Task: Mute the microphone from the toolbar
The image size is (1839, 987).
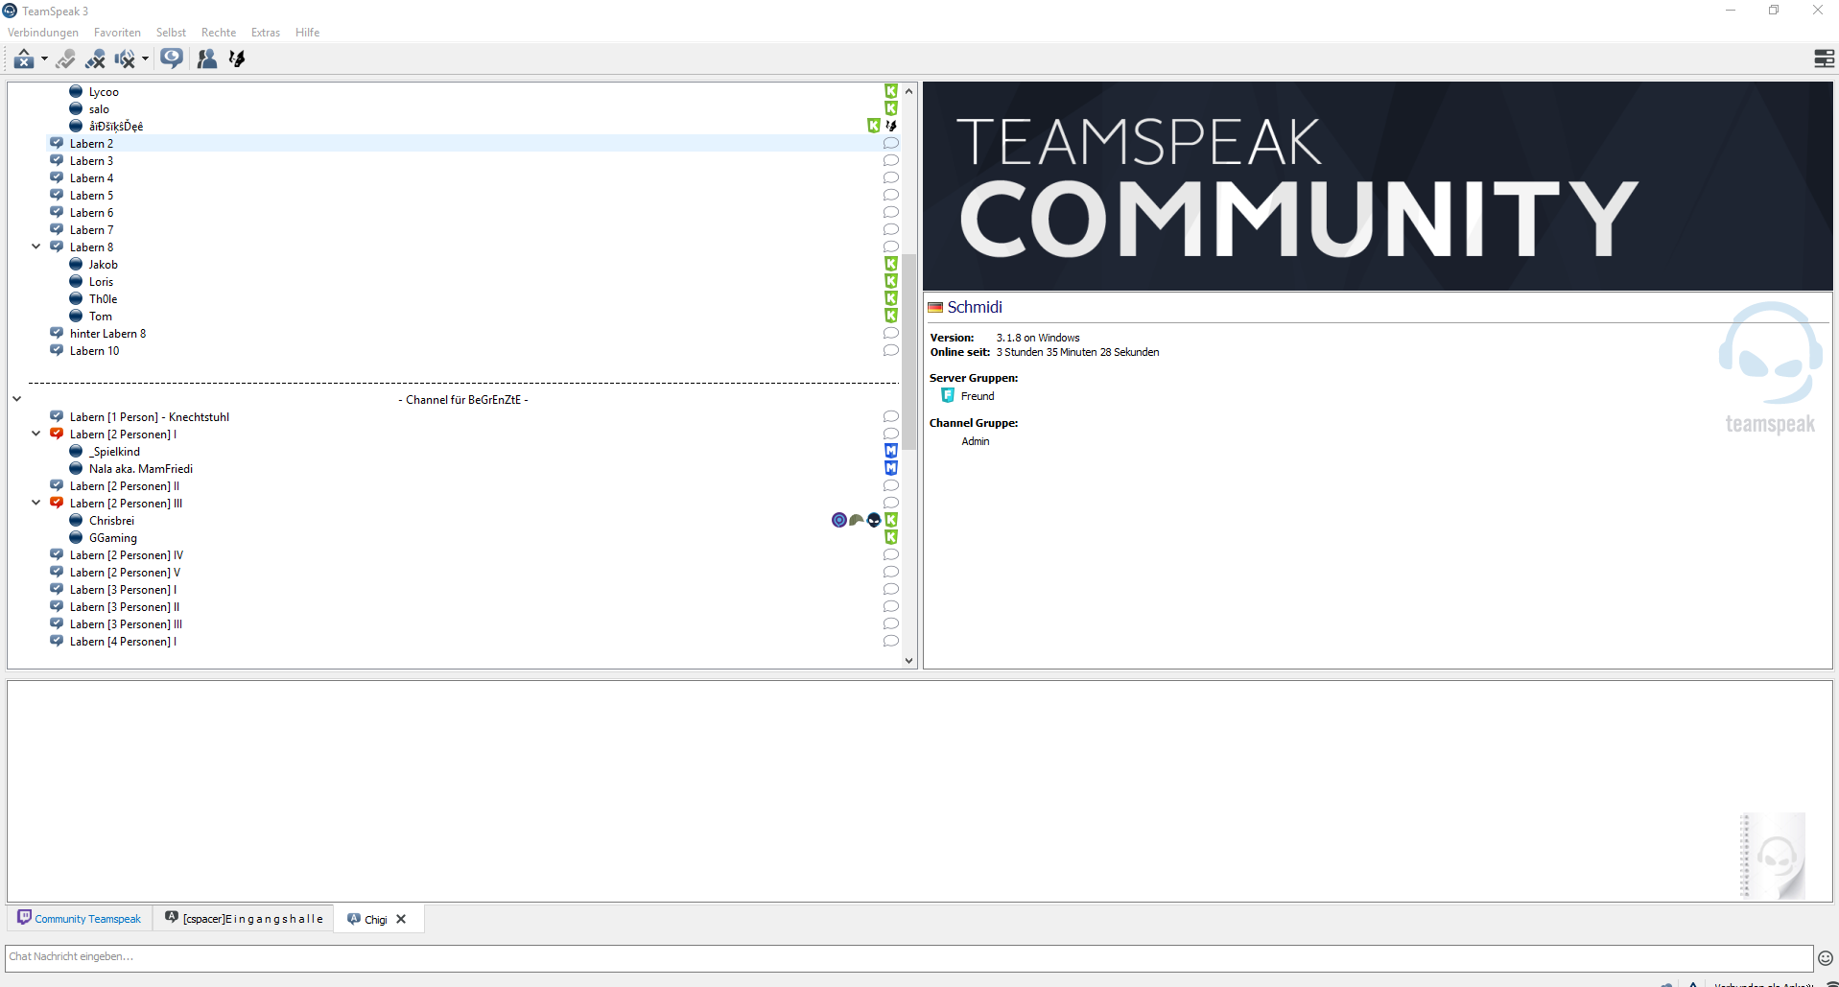Action: pyautogui.click(x=95, y=59)
